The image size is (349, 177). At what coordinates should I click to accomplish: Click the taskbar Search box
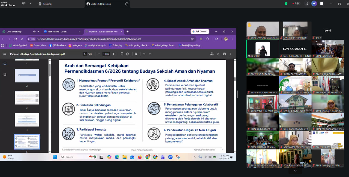[x=79, y=157]
